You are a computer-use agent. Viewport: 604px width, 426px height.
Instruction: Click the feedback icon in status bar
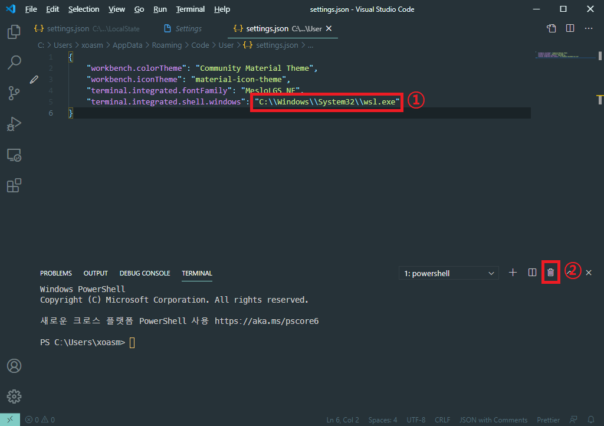pyautogui.click(x=573, y=420)
